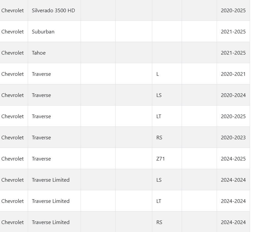Select the 2020-2021 year range cell

point(233,74)
